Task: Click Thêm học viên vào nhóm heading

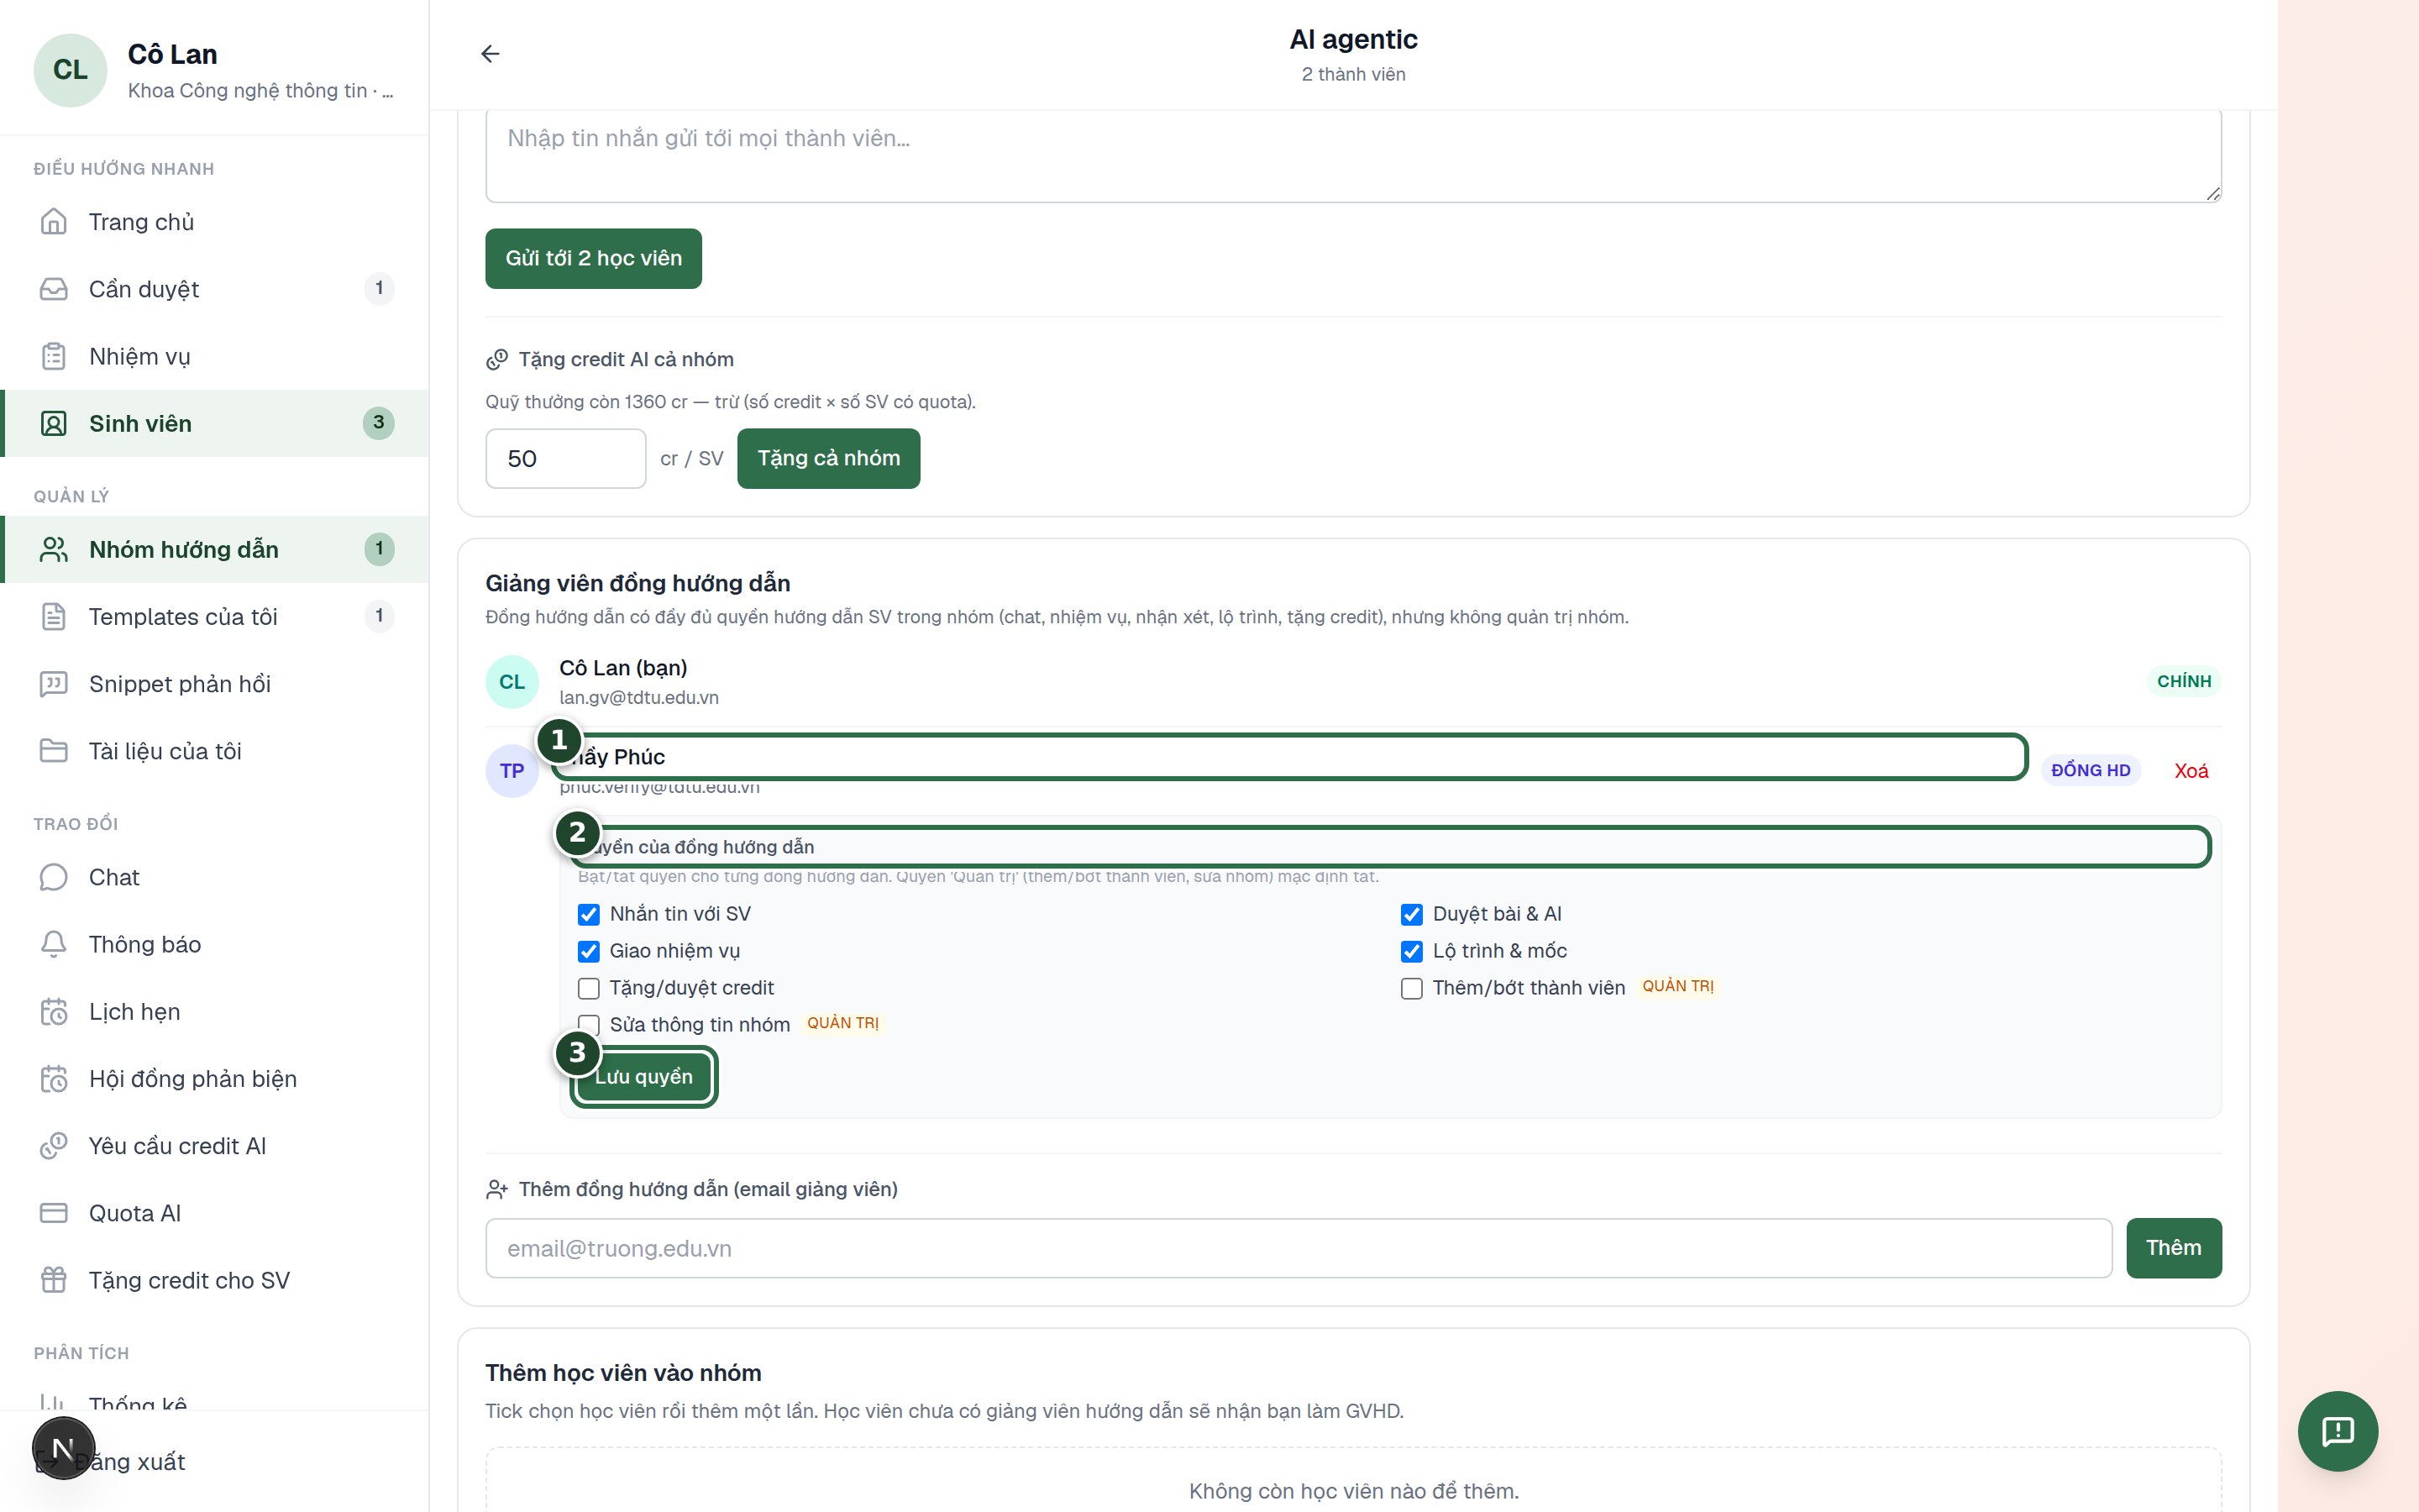Action: [622, 1373]
